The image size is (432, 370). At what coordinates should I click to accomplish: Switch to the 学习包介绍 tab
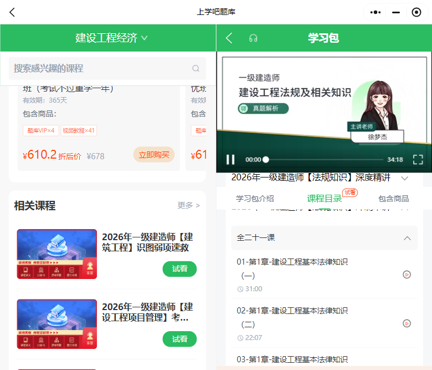255,199
